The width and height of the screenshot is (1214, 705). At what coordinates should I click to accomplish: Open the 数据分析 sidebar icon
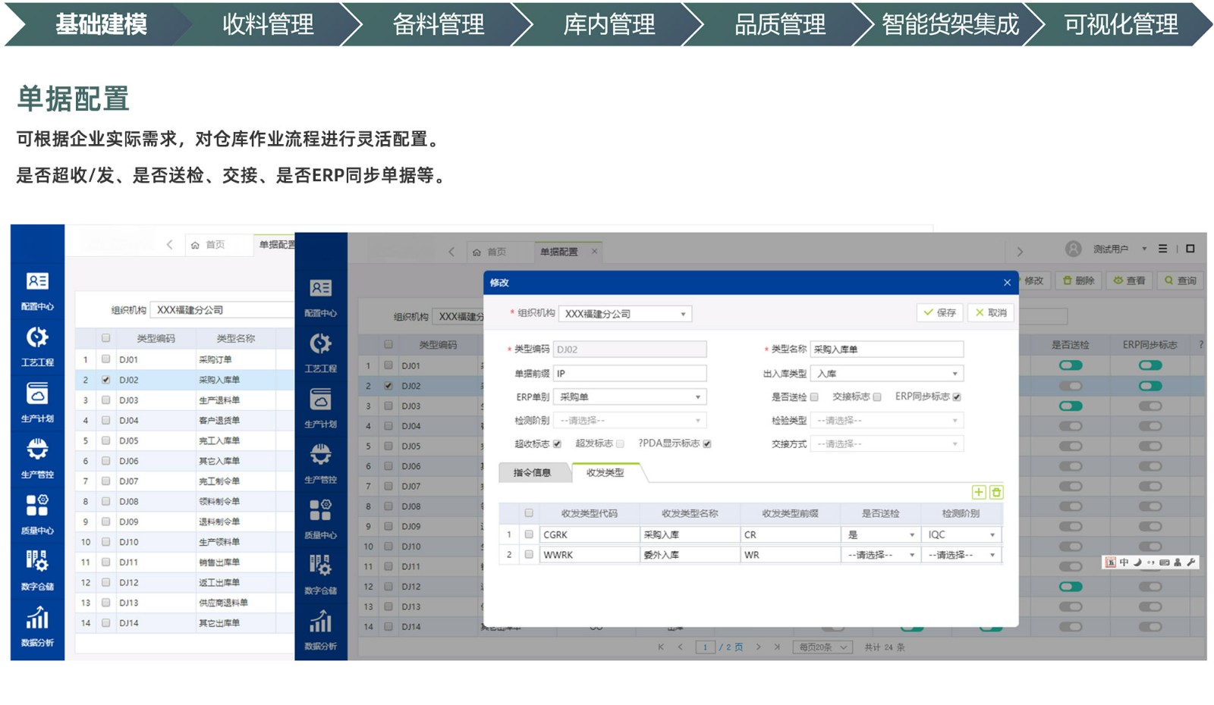click(37, 625)
